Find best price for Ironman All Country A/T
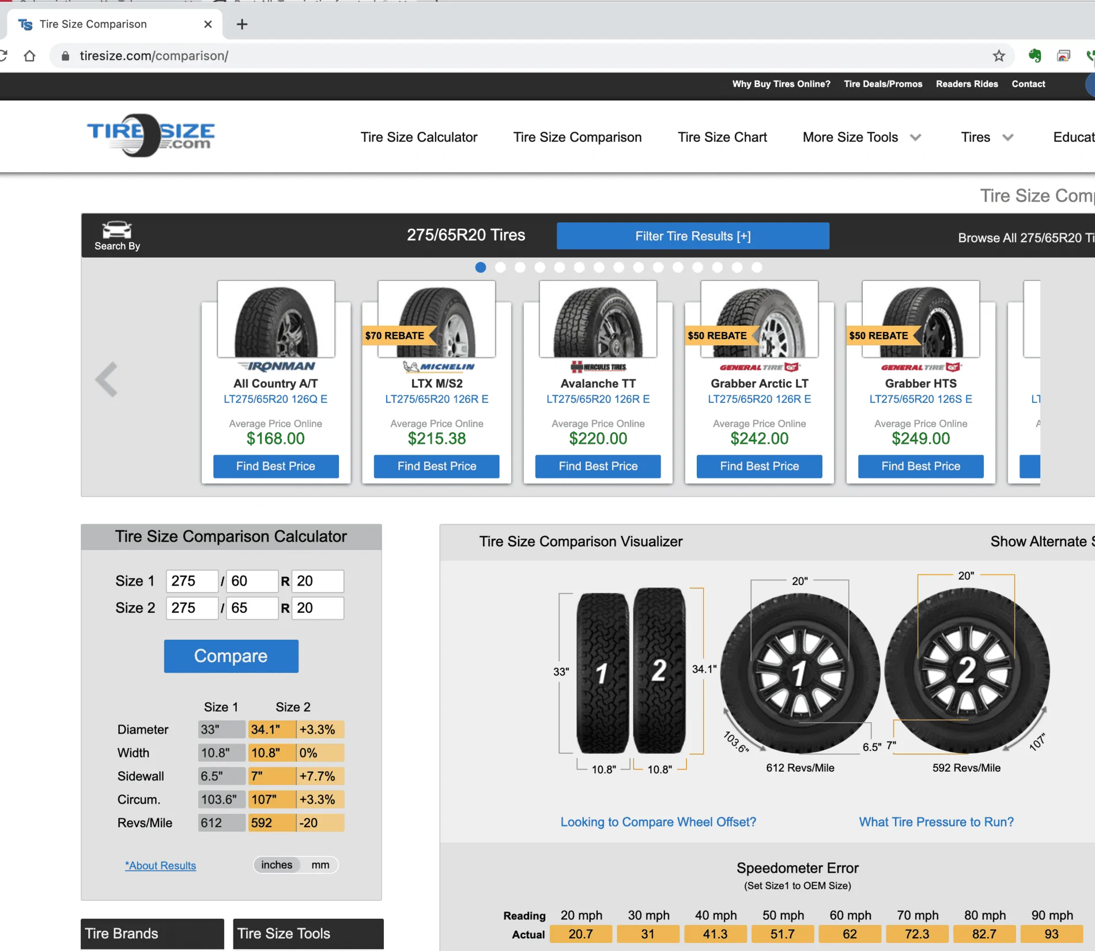 click(275, 466)
